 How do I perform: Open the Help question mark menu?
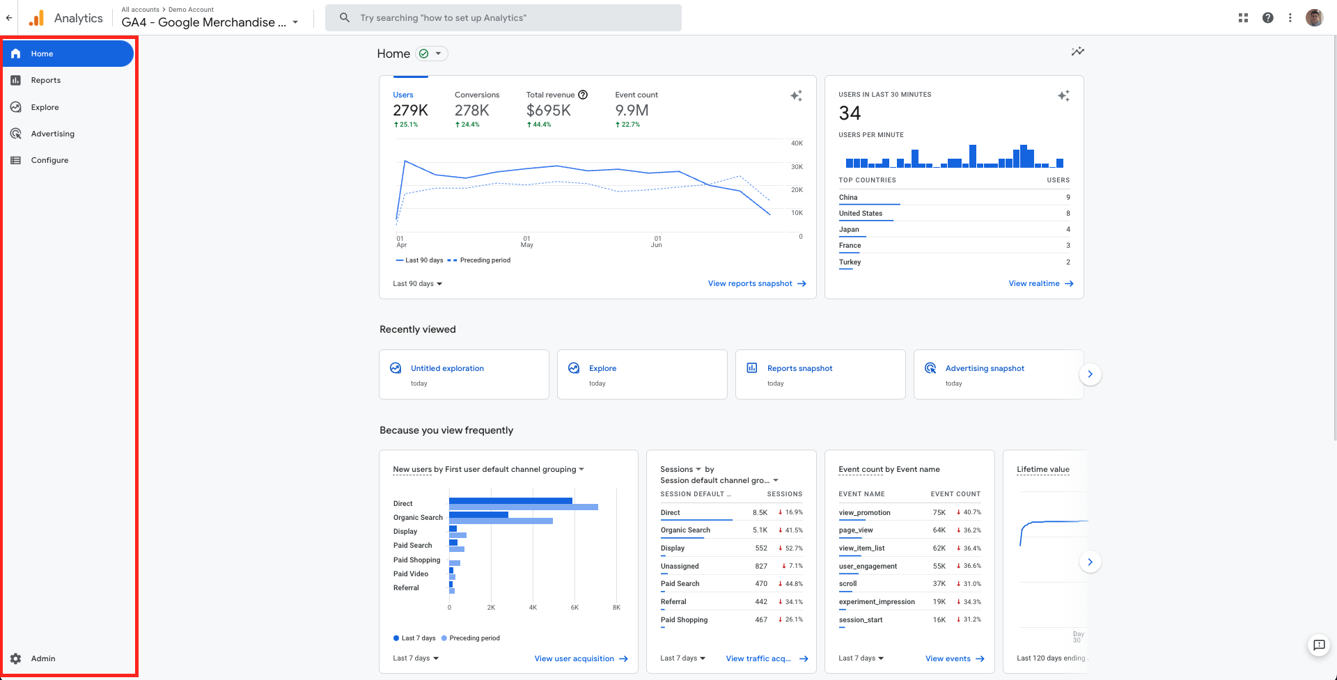[1267, 18]
